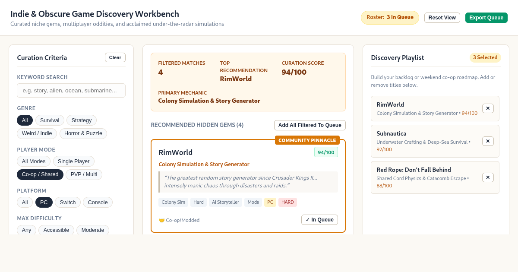Select the RimWorld playlist entry title
The width and height of the screenshot is (518, 272).
pyautogui.click(x=390, y=104)
